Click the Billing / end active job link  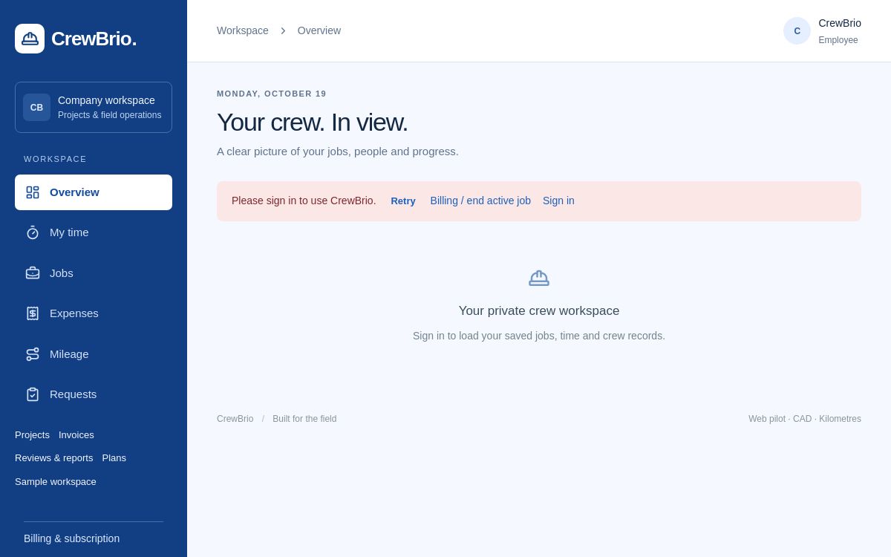(x=480, y=201)
